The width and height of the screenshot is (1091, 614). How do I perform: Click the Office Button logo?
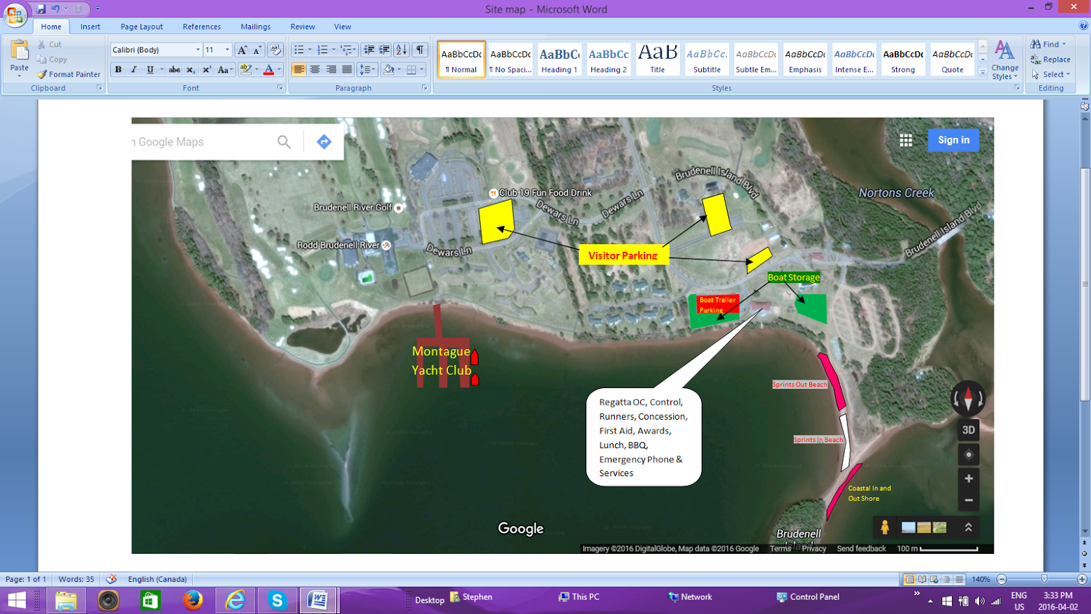15,15
